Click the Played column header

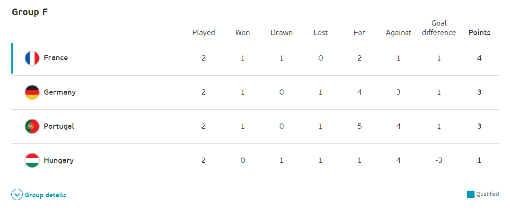pos(203,33)
